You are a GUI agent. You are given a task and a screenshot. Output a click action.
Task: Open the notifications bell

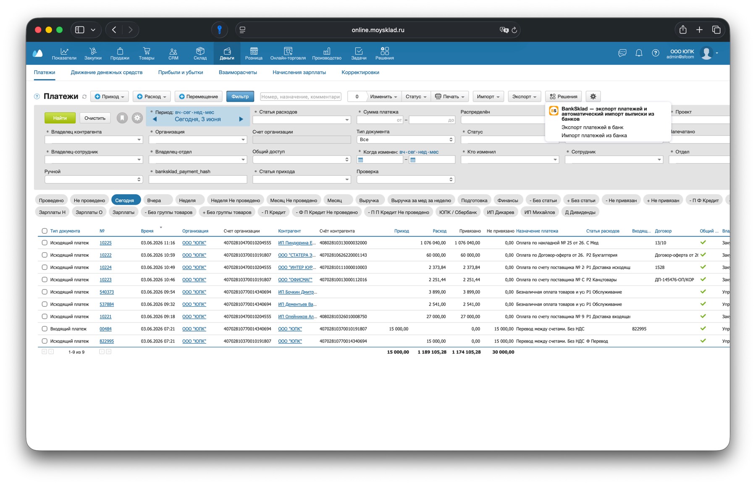tap(639, 53)
